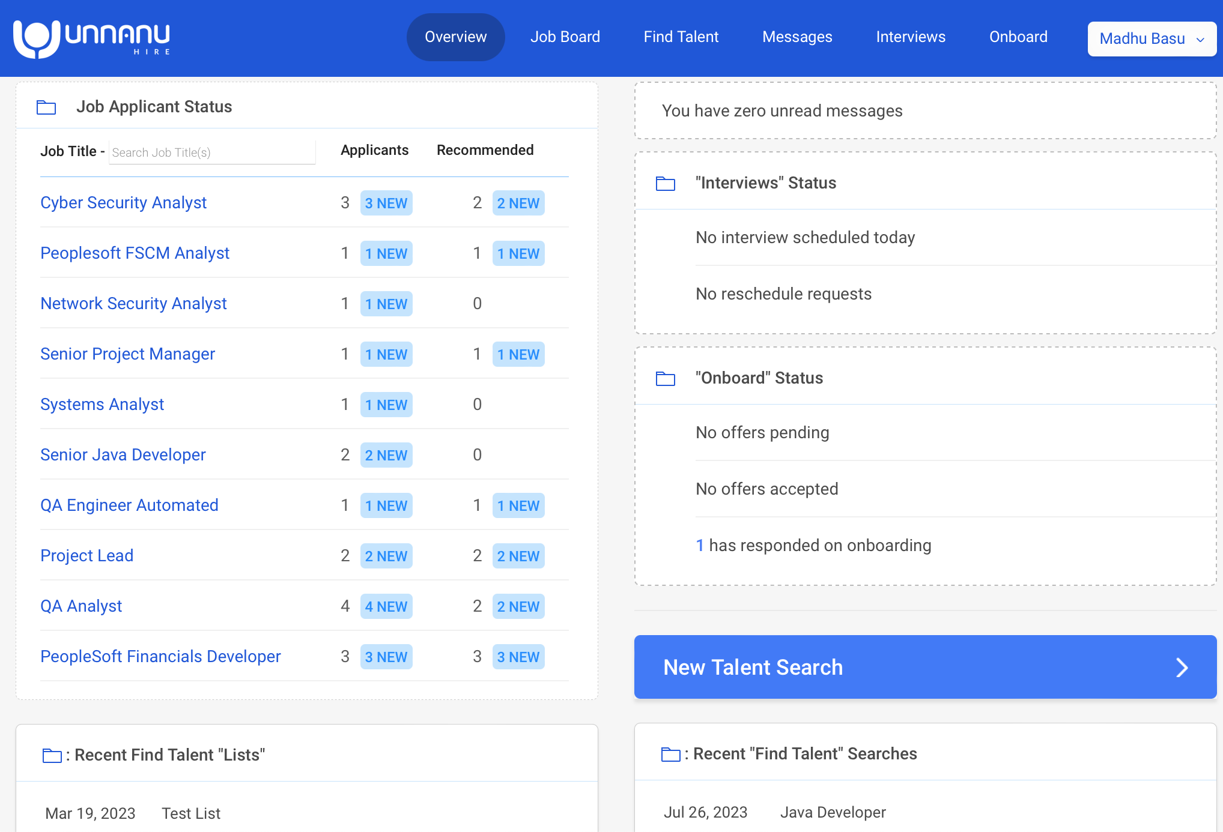Click the folder icon beside Onboard Status
Screen dimensions: 1223x832
tap(666, 379)
